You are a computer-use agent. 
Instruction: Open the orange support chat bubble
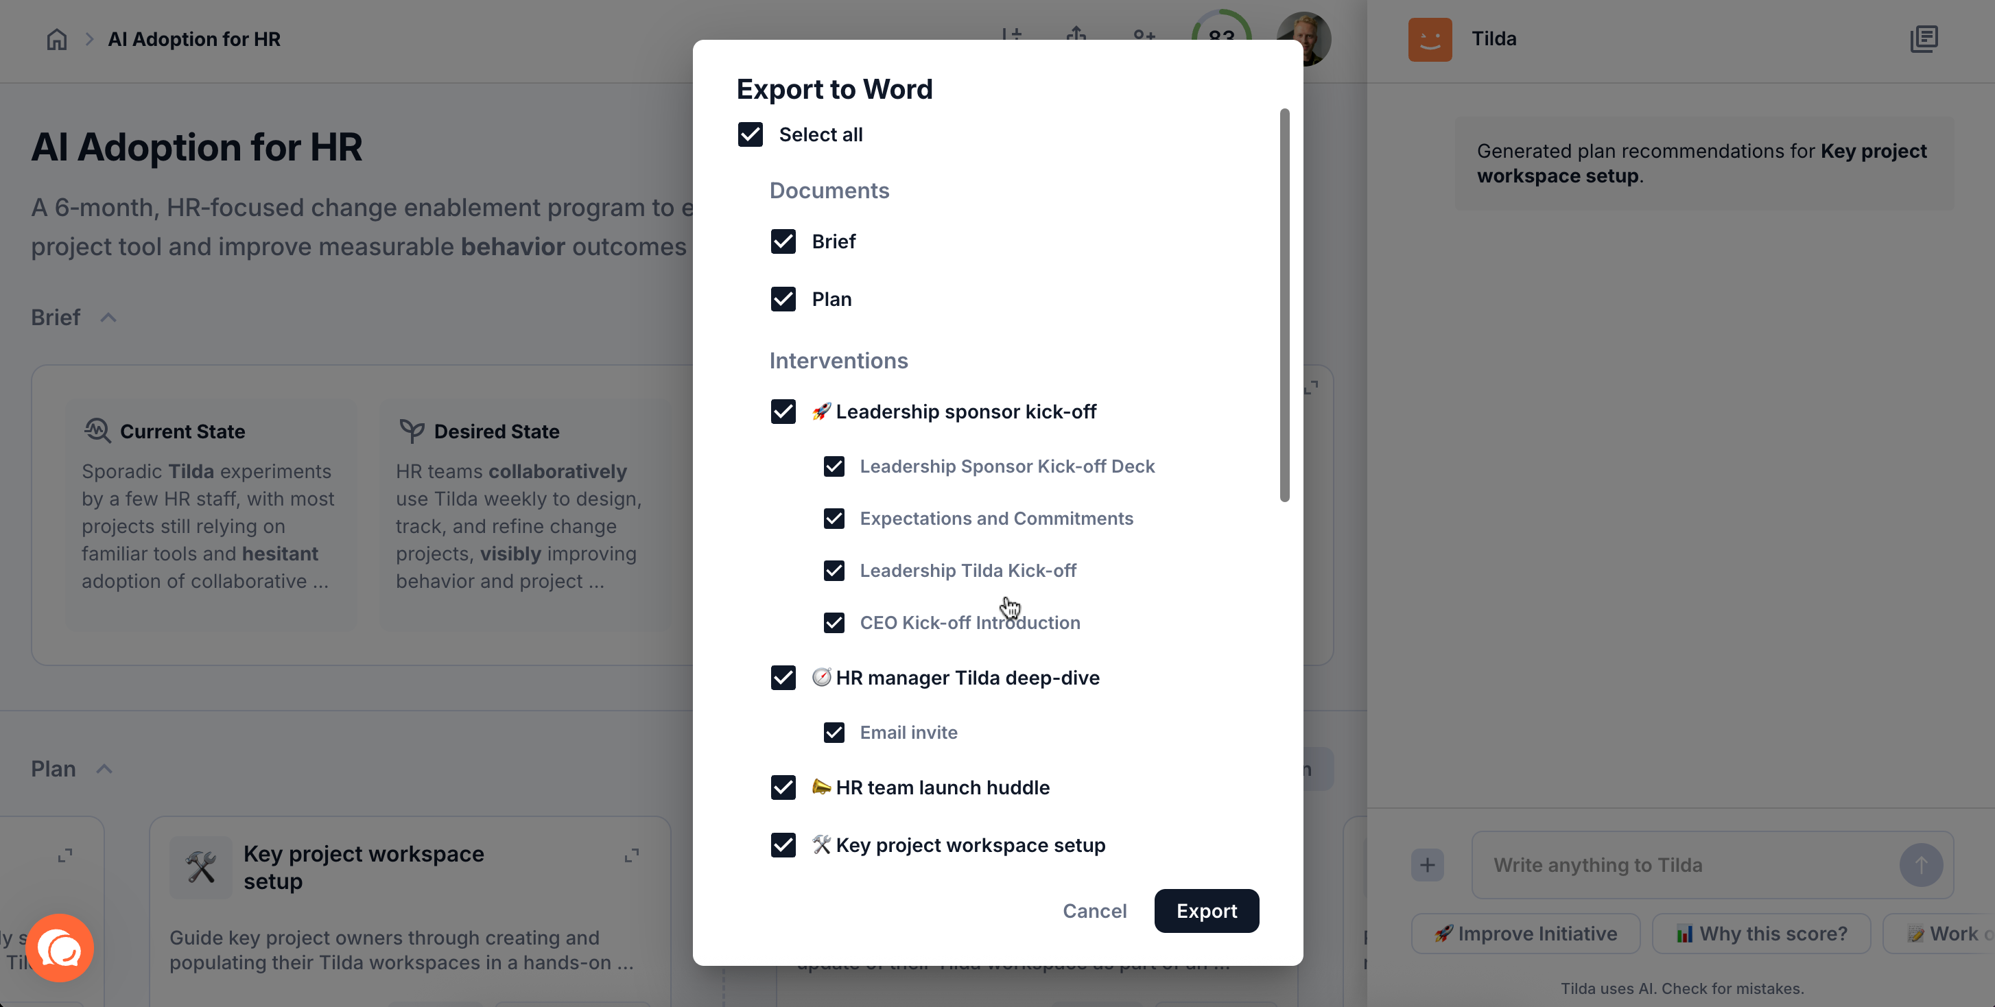[60, 947]
